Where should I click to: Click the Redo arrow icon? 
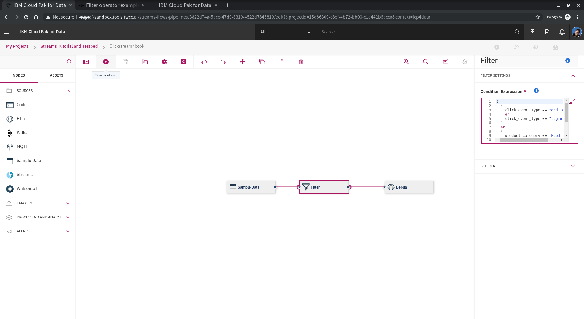tap(223, 62)
